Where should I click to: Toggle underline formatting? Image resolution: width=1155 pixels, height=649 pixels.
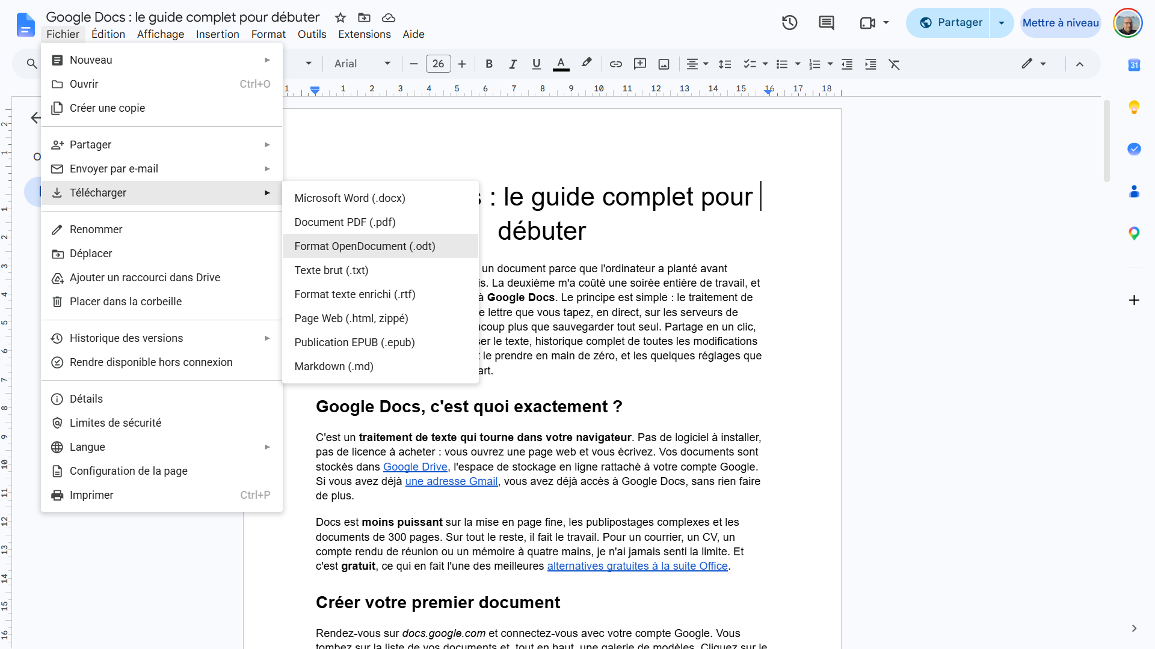point(537,64)
